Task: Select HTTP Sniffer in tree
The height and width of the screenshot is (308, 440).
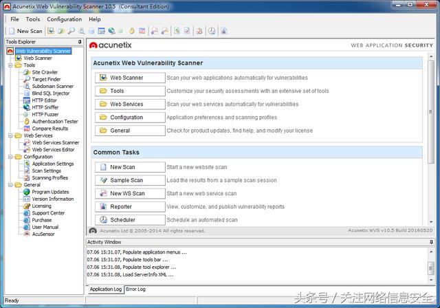Action: coord(45,107)
